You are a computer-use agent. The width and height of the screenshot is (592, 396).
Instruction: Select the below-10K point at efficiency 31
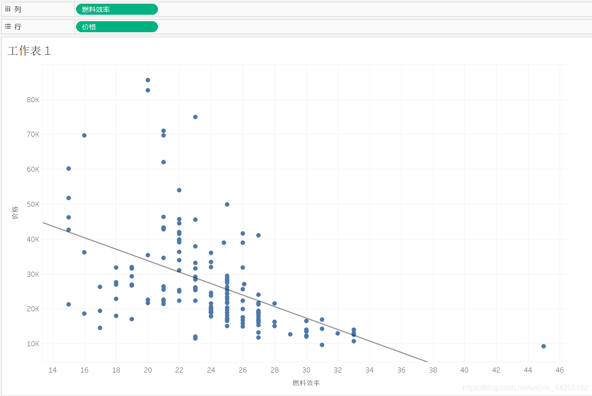[x=322, y=345]
